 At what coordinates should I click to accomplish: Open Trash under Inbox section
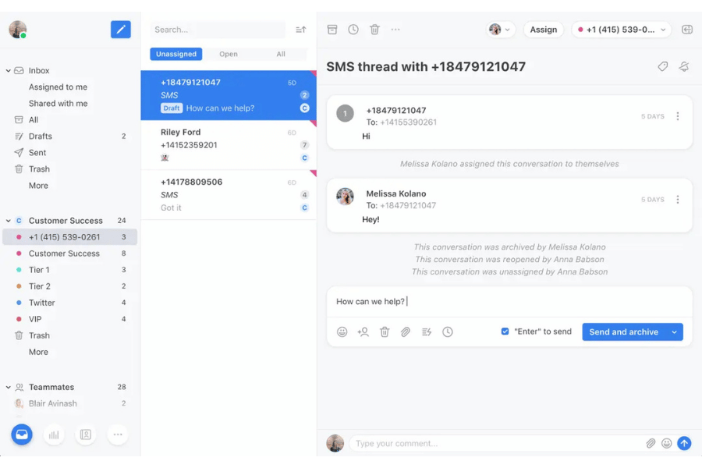pyautogui.click(x=40, y=169)
